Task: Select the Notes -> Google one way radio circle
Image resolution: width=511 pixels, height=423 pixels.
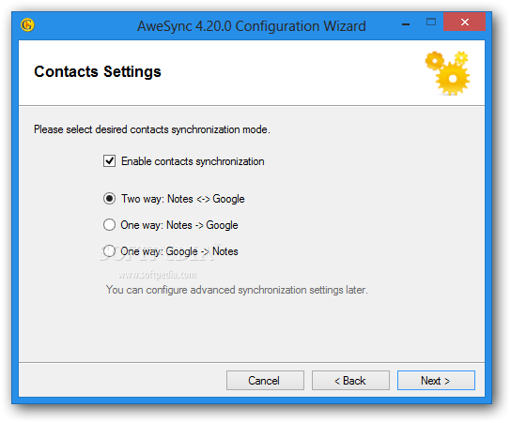Action: 109,224
